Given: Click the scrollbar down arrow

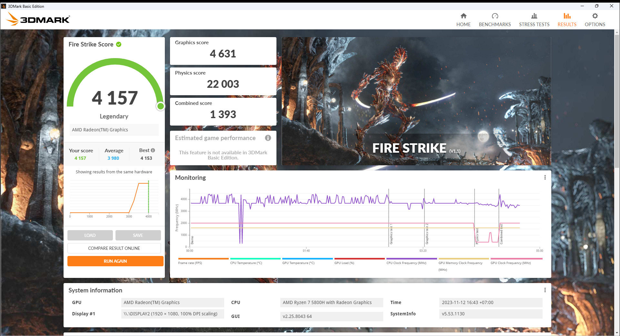Looking at the screenshot, I should pos(617,333).
